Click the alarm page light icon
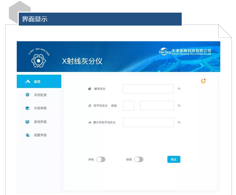This screenshot has width=236, height=195. [28, 135]
